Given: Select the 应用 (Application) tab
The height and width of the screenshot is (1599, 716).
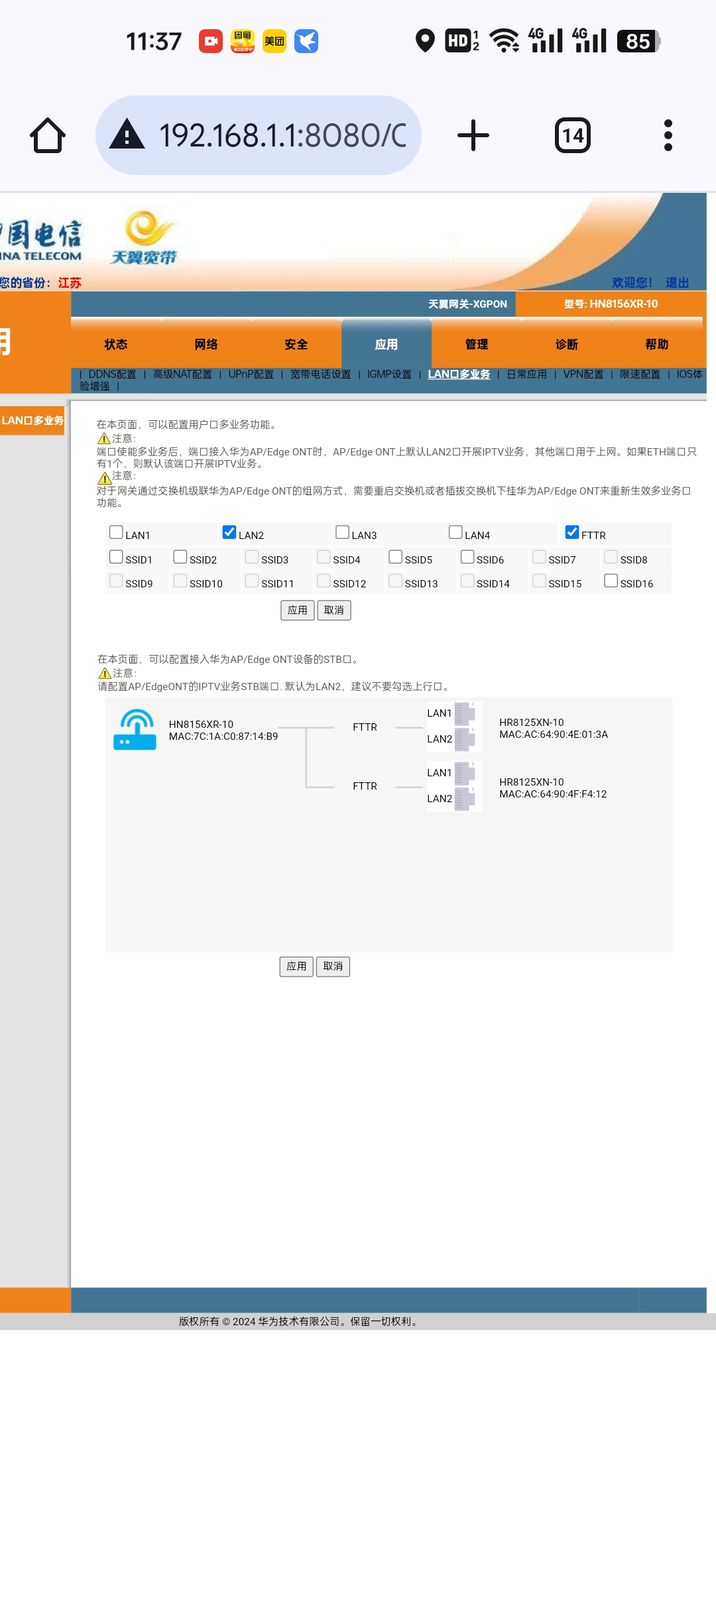Looking at the screenshot, I should click(387, 344).
